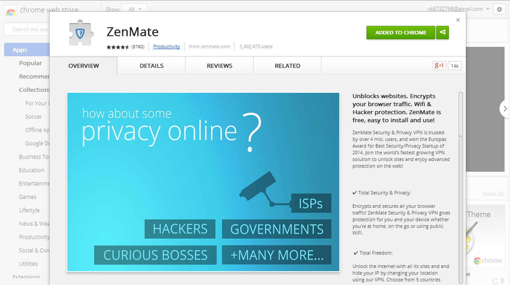Click the 14k +1 count bubble
Viewport: 510px width, 285px height.
click(455, 66)
